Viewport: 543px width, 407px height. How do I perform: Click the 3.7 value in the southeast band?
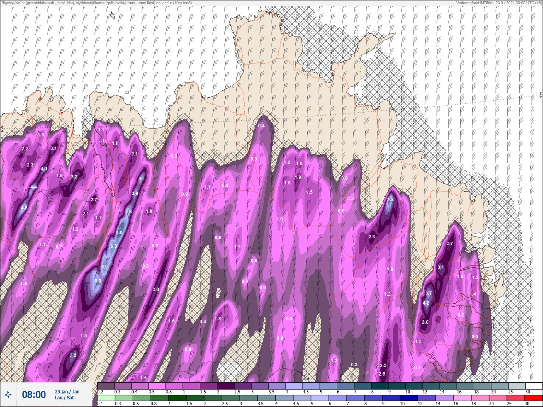[428, 293]
